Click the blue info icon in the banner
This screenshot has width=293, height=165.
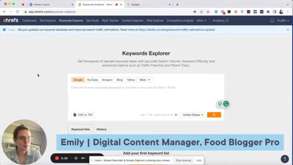4,29
